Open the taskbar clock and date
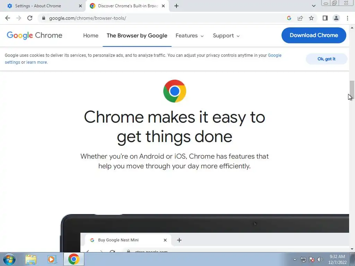The width and height of the screenshot is (355, 266). click(337, 259)
